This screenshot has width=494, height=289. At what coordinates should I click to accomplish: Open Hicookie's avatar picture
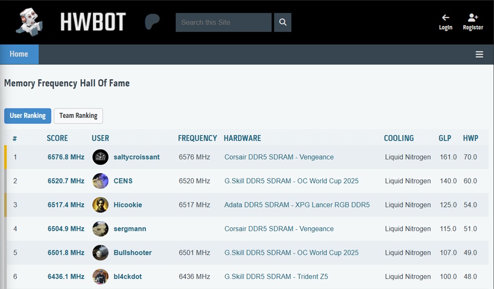pyautogui.click(x=100, y=205)
